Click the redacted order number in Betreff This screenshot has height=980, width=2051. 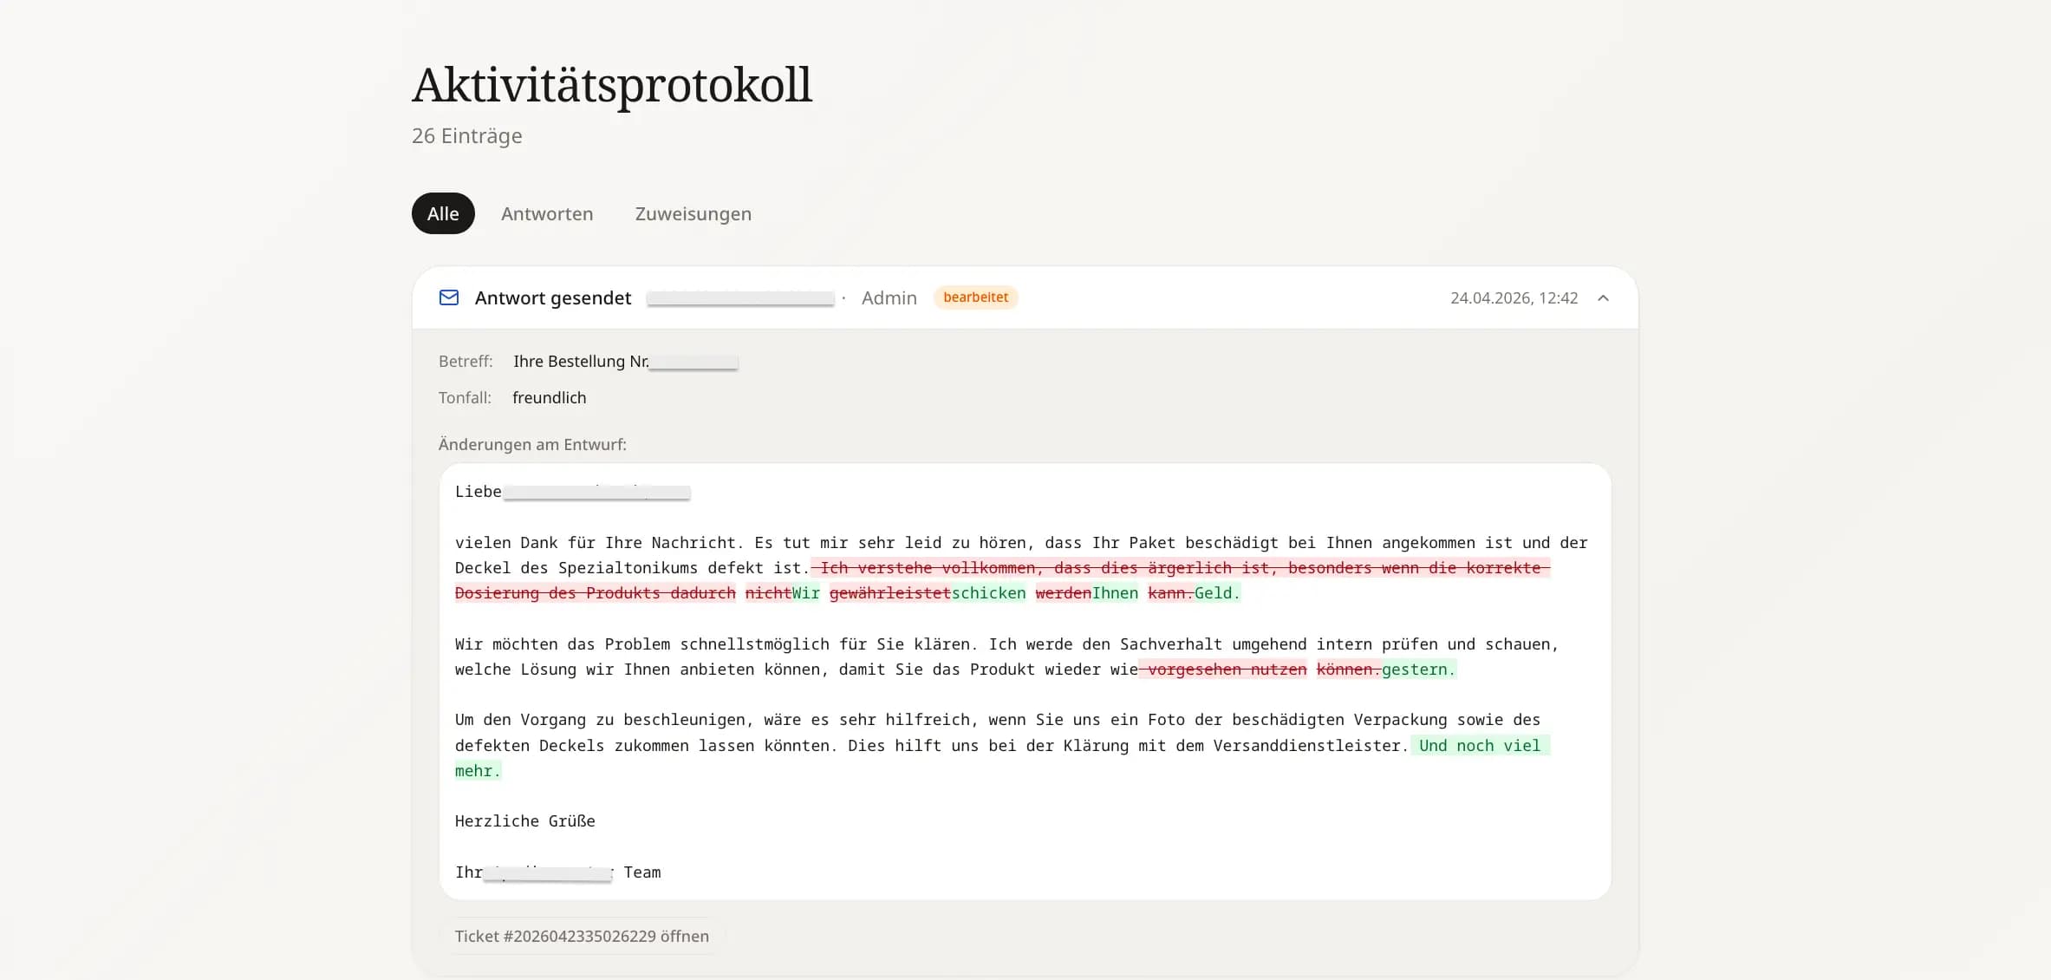pyautogui.click(x=693, y=362)
